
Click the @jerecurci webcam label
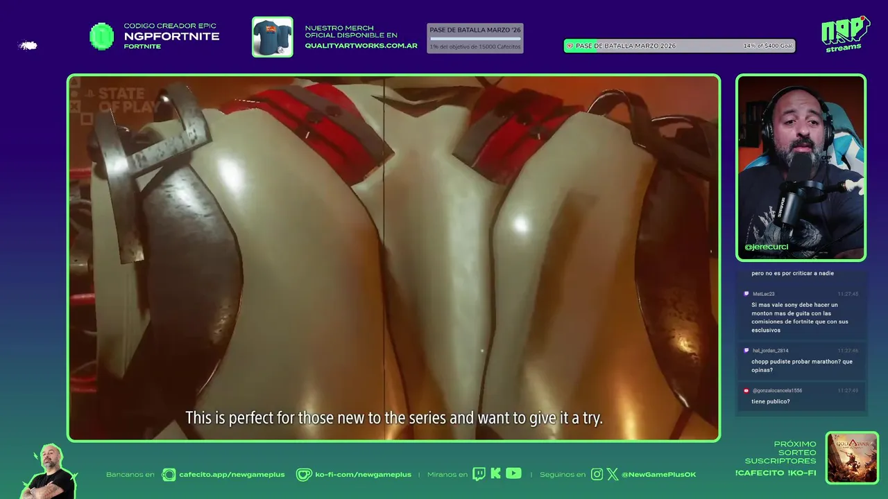pos(766,247)
